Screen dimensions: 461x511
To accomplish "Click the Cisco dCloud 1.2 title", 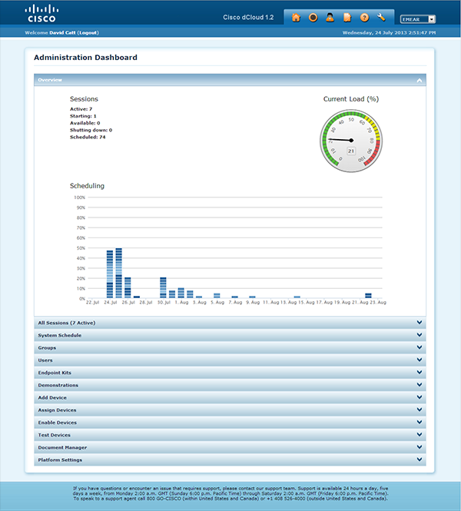I will [x=248, y=17].
